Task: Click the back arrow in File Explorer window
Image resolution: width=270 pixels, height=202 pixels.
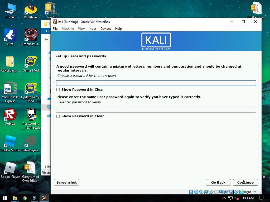Action: coord(46,39)
